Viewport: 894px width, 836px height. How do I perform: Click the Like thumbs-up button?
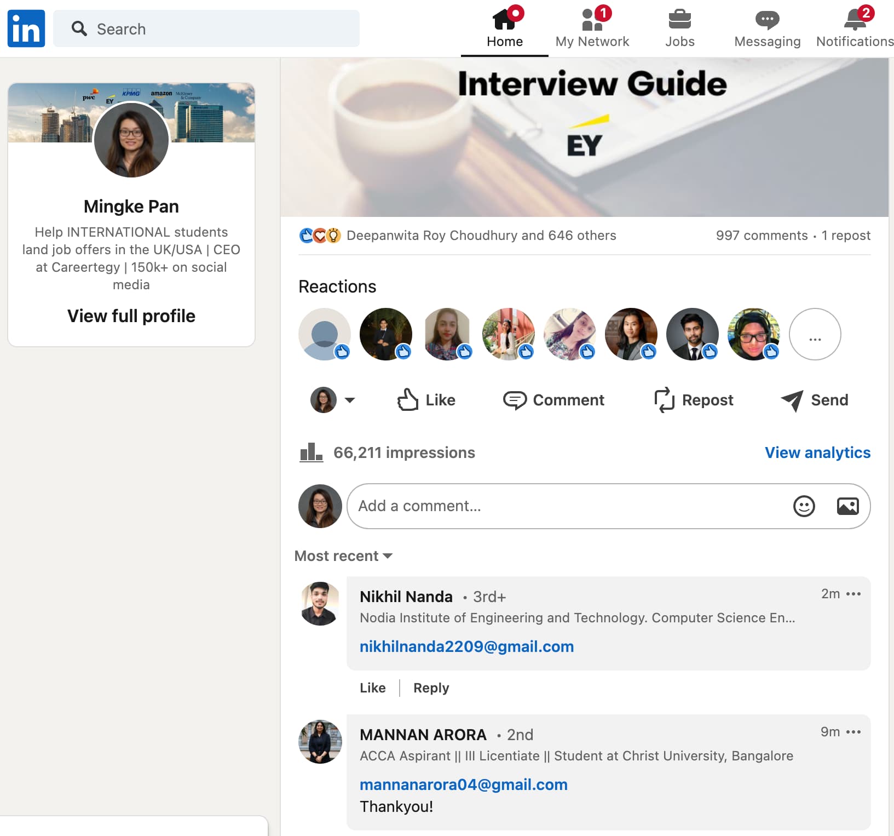[426, 400]
